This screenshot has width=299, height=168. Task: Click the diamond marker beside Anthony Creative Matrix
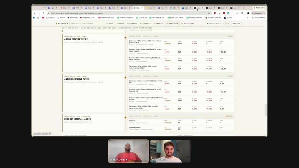click(126, 77)
